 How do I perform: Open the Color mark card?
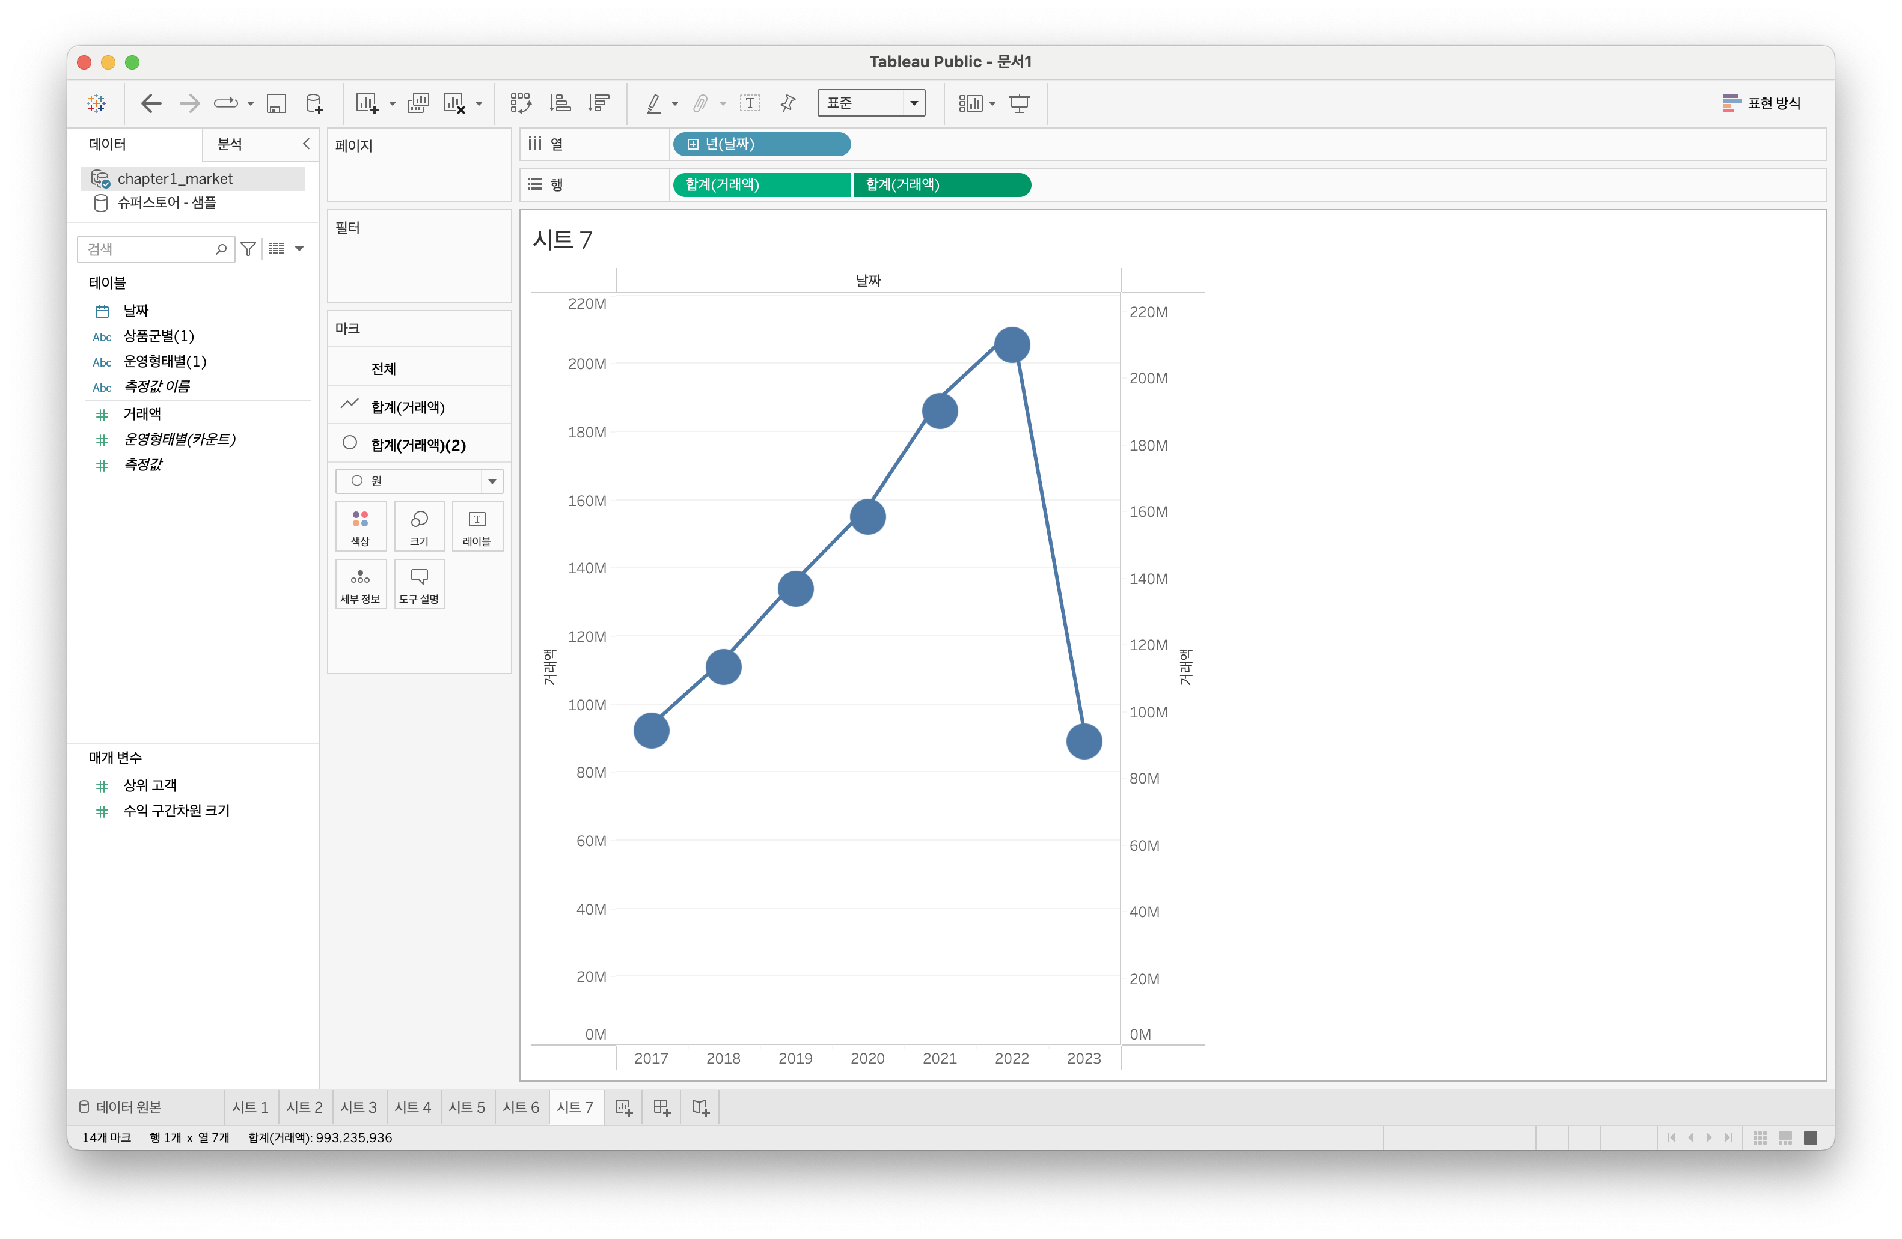point(361,526)
